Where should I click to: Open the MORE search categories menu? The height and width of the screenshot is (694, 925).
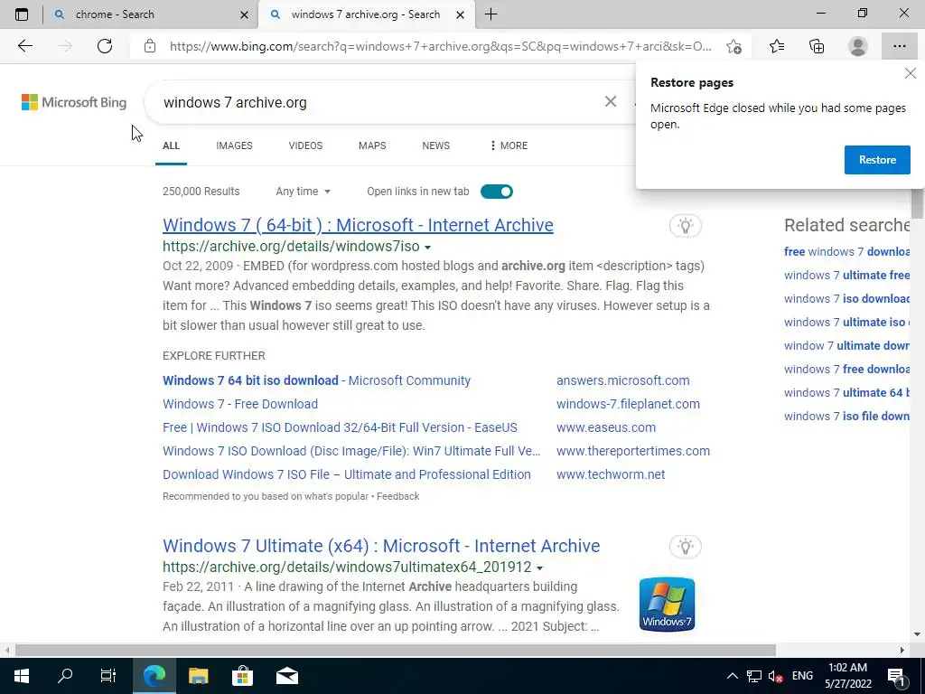pos(509,145)
